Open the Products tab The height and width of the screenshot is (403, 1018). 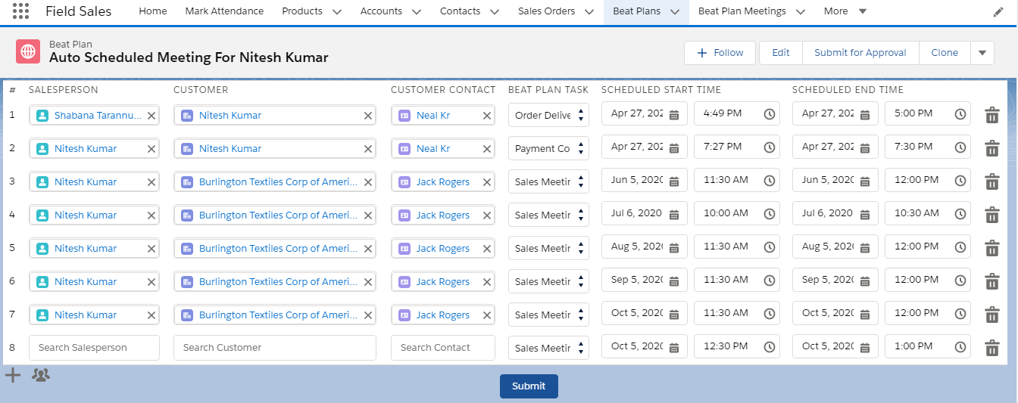coord(302,11)
